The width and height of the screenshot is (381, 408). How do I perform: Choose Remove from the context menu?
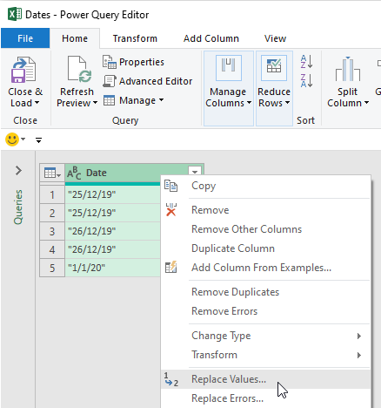(x=266, y=210)
